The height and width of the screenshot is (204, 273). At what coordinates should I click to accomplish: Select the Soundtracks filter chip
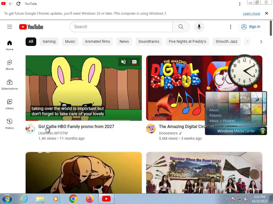pos(149,42)
